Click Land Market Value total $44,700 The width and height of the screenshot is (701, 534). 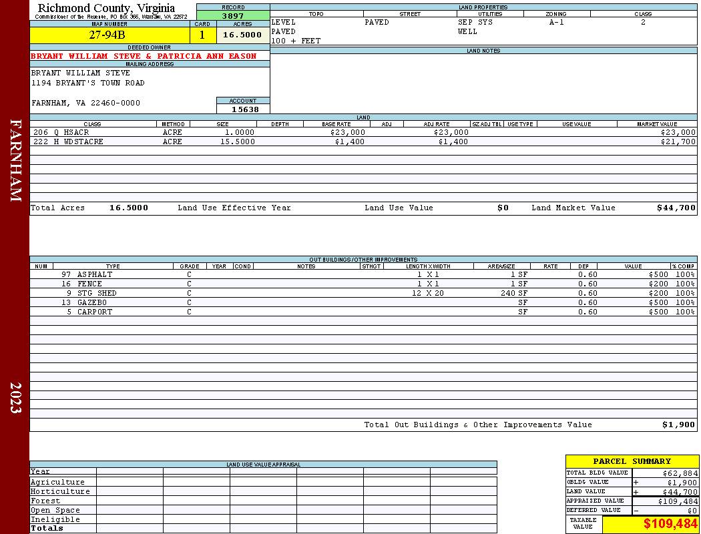click(676, 208)
